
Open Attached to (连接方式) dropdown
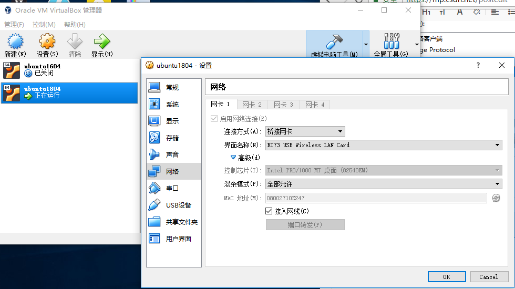click(x=305, y=131)
